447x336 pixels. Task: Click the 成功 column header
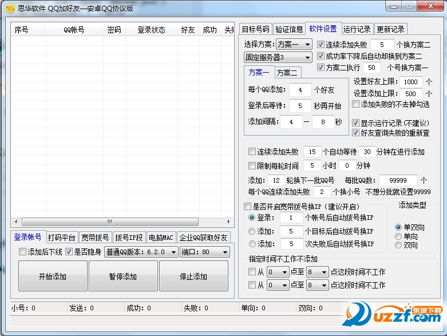pos(210,30)
